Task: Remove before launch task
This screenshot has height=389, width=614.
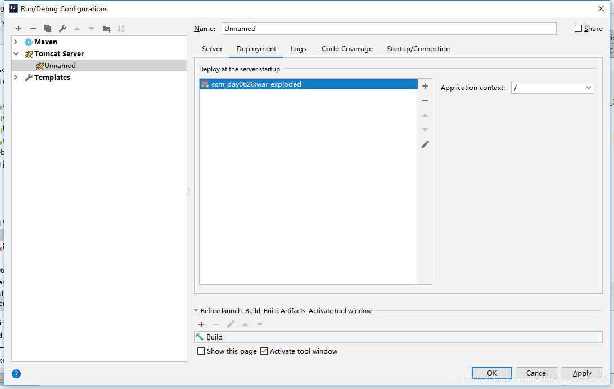Action: coord(216,324)
